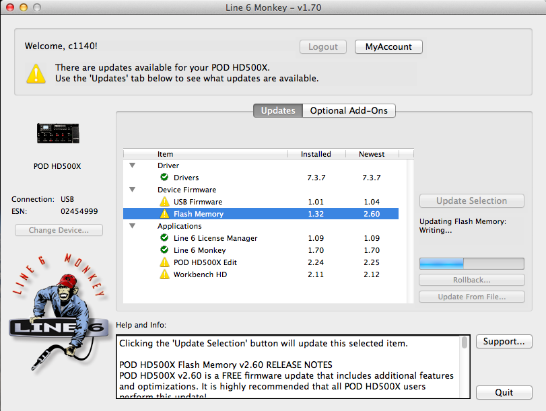The height and width of the screenshot is (411, 546).
Task: Select the Line 6 License Manager row text
Action: pyautogui.click(x=215, y=238)
